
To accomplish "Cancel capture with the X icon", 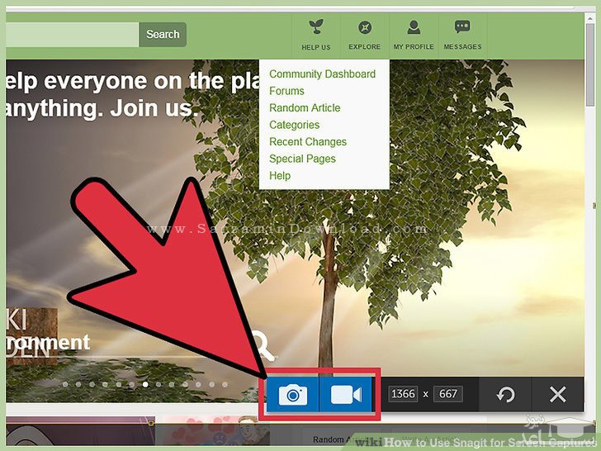I will 558,394.
